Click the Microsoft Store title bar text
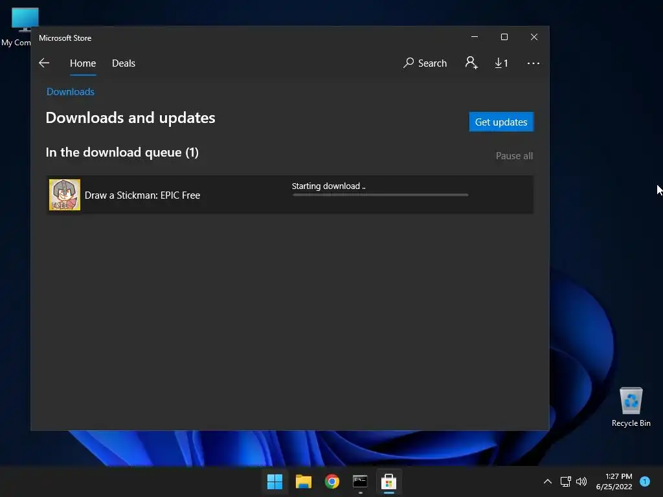Viewport: 663px width, 497px height. (x=65, y=38)
